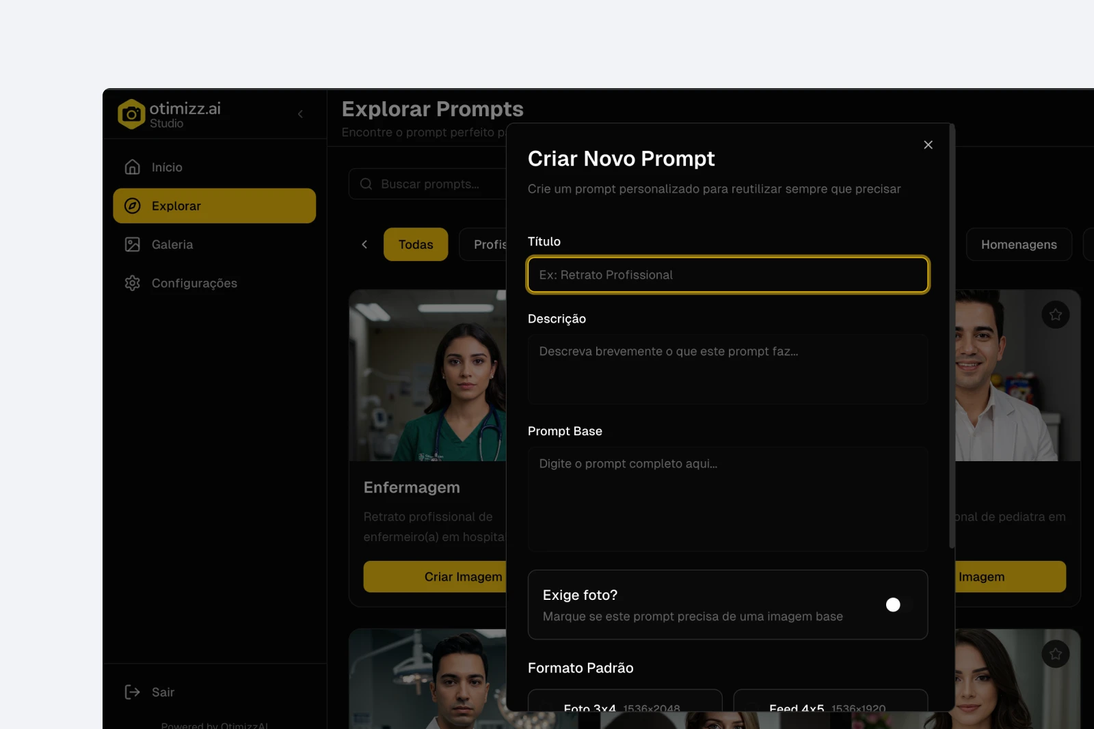Star the bottom-right card as favorite

click(1055, 653)
